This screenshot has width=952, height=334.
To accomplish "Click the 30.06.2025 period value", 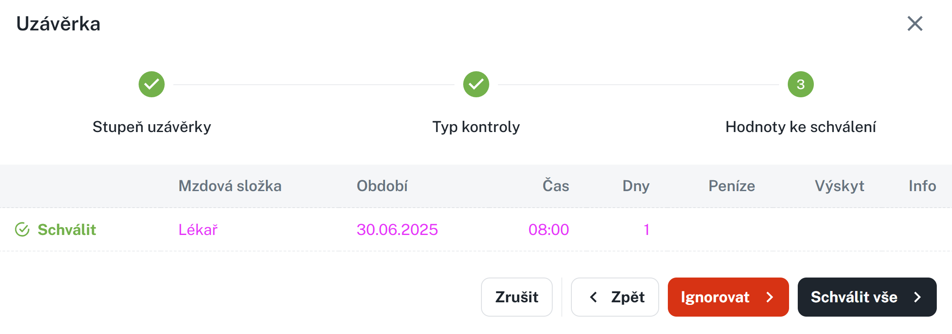I will point(397,230).
